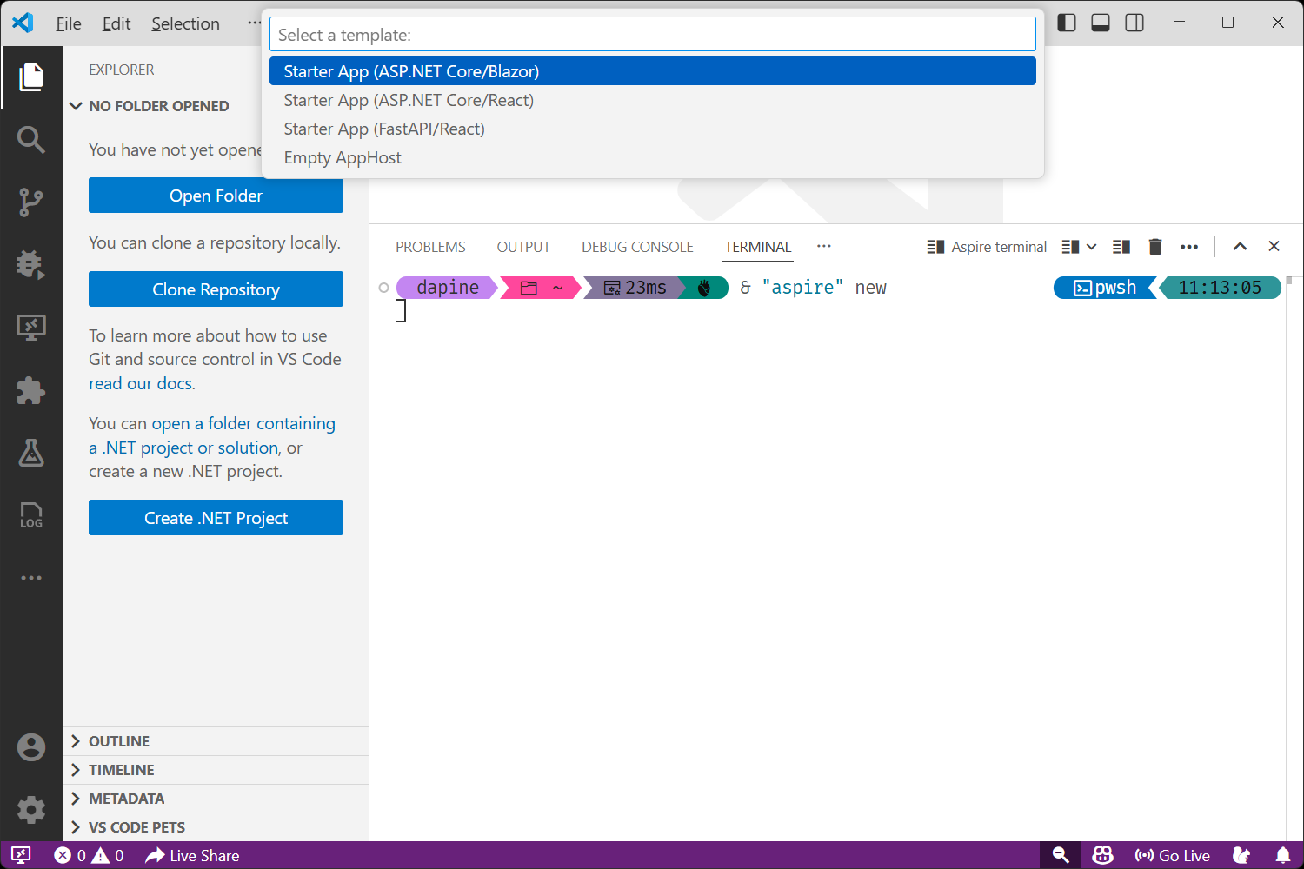The image size is (1304, 869).
Task: Open the Source Control view
Action: pyautogui.click(x=31, y=202)
